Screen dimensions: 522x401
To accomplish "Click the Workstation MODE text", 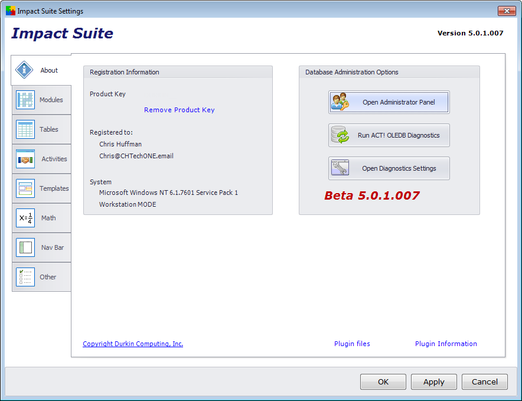I will tap(128, 204).
